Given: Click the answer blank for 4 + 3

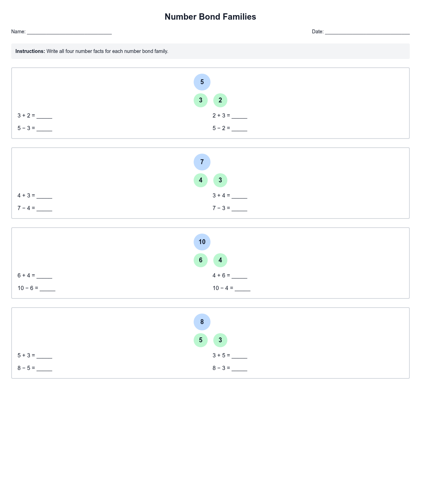Looking at the screenshot, I should point(44,196).
